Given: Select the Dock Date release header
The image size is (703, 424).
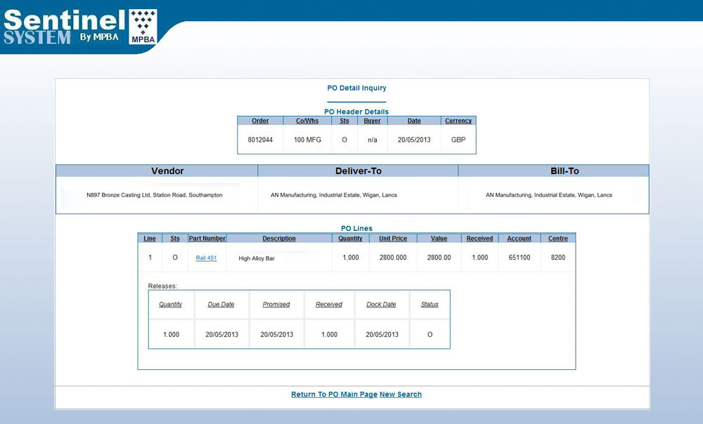Looking at the screenshot, I should (382, 305).
